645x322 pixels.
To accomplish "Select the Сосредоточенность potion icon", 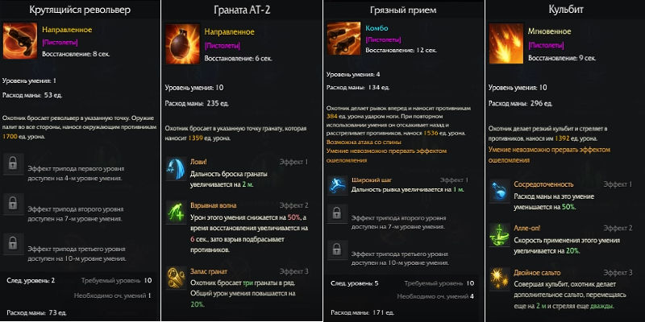I will [x=499, y=191].
